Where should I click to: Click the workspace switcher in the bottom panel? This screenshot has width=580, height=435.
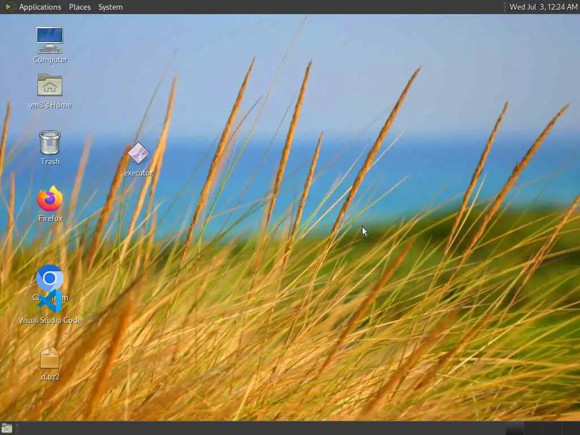tap(542, 428)
